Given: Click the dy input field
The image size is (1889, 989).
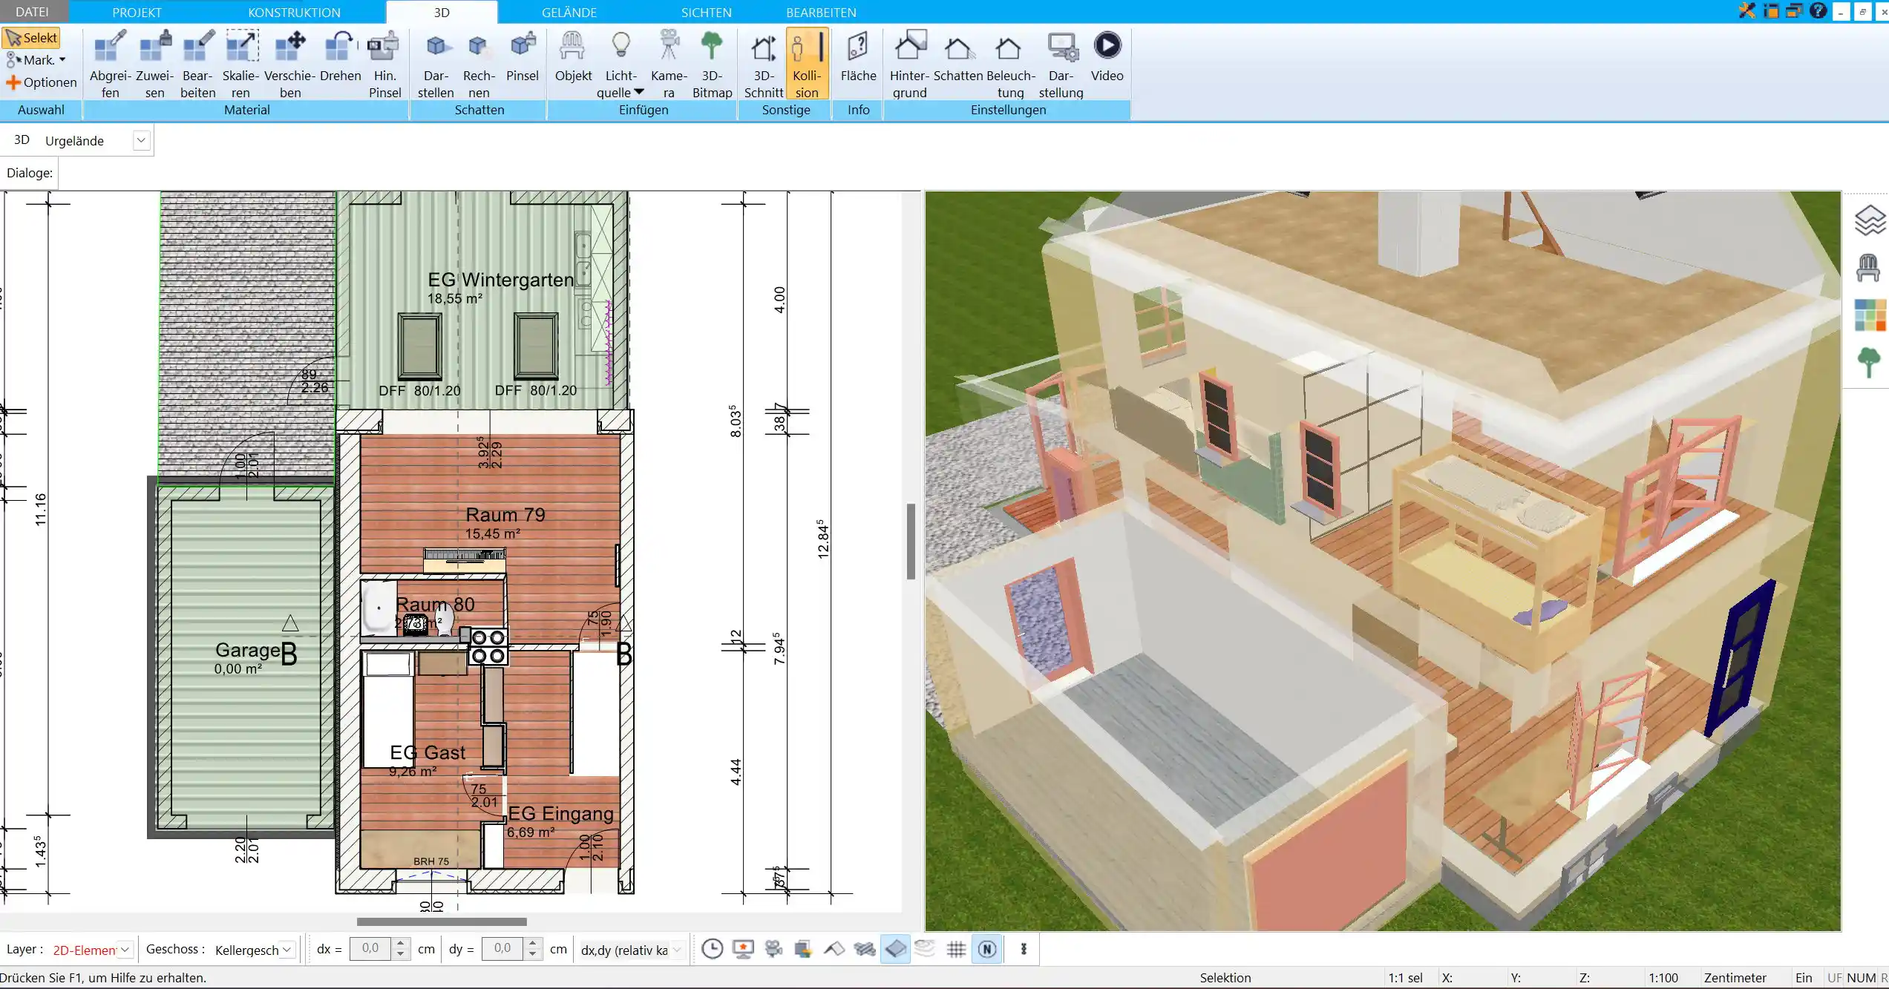Looking at the screenshot, I should coord(502,949).
